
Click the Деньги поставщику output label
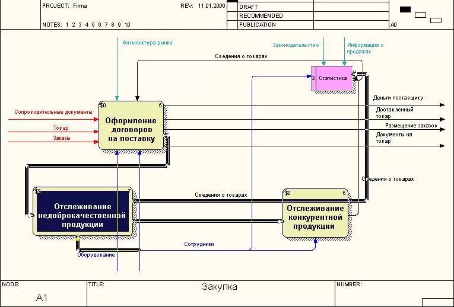pos(398,98)
